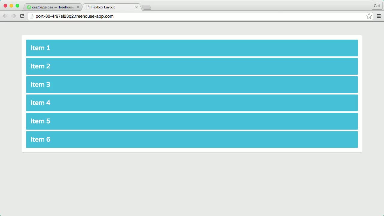Click the Treehouse favicon on the first tab
384x216 pixels.
pos(29,7)
